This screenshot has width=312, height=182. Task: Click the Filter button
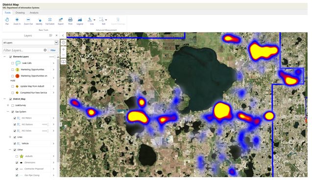53,50
